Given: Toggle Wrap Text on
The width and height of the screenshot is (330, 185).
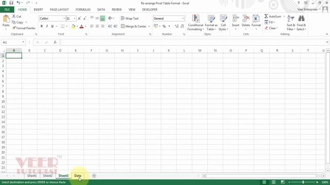Looking at the screenshot, I should (x=129, y=18).
